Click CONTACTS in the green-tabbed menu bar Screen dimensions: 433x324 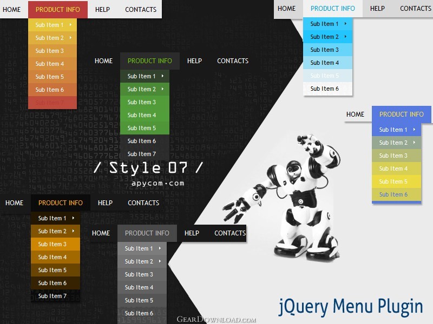pos(233,61)
